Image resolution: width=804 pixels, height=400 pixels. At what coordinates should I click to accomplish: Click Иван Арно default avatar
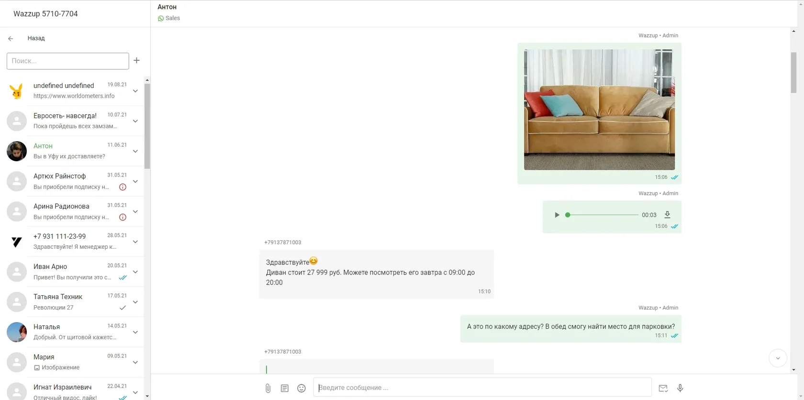[17, 272]
